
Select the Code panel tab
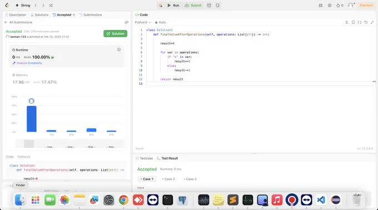(x=142, y=14)
